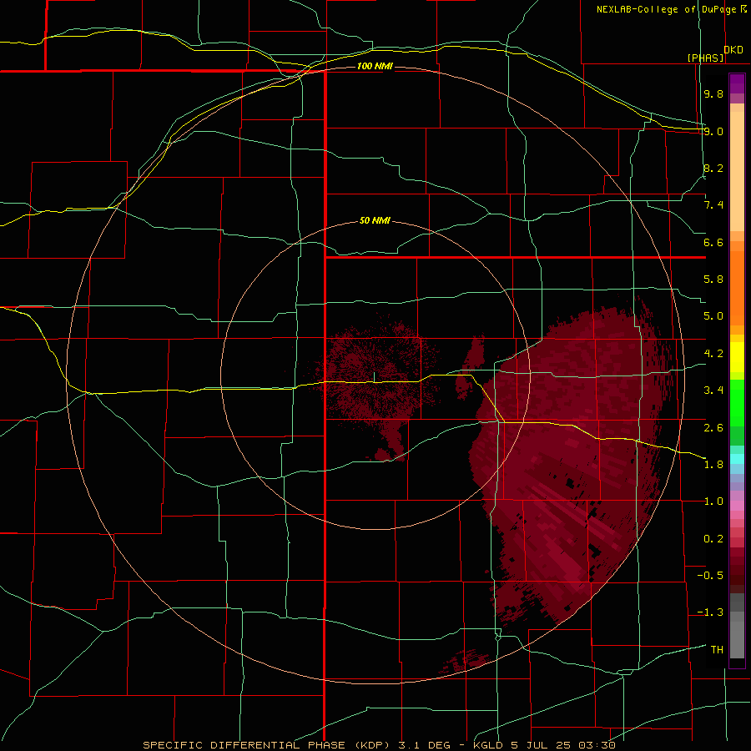Image resolution: width=751 pixels, height=751 pixels.
Task: Click the 7.4 color scale value
Action: pyautogui.click(x=713, y=205)
